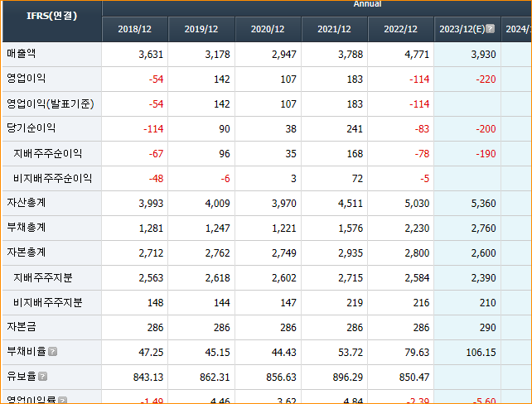The height and width of the screenshot is (404, 532).
Task: Click 지배주주순이익 value 168
Action: coord(355,154)
